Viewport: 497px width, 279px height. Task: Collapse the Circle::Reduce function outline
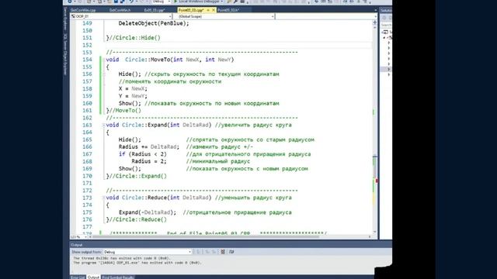click(103, 198)
